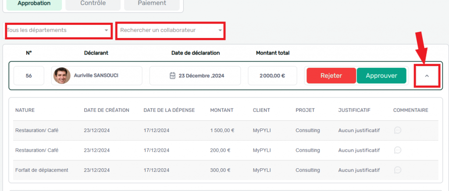Approve the expense report with Approuver
The height and width of the screenshot is (191, 449).
tap(381, 76)
